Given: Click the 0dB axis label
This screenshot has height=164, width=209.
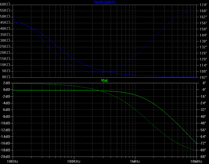Looking at the screenshot, I should click(x=7, y=90).
